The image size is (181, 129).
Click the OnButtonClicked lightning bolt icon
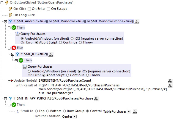pyautogui.click(x=7, y=3)
